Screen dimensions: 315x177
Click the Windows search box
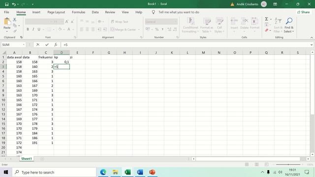[54, 172]
